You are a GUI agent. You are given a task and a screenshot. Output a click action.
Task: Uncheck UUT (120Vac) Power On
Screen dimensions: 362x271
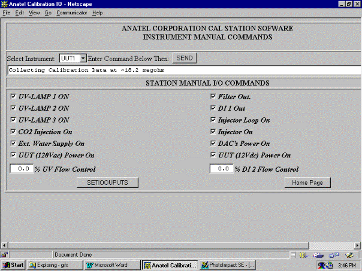[13, 155]
